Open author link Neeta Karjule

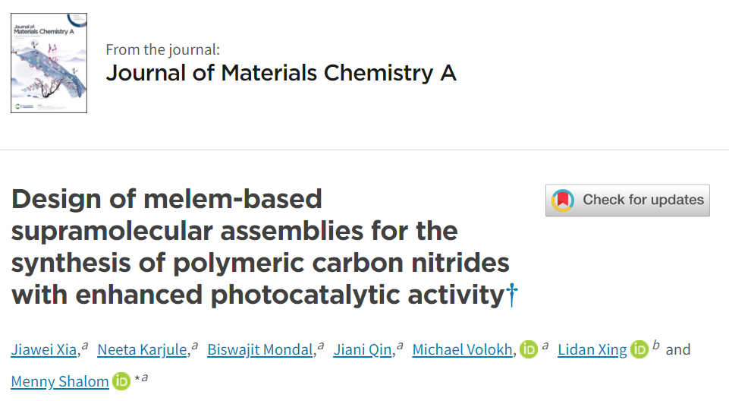click(x=143, y=350)
